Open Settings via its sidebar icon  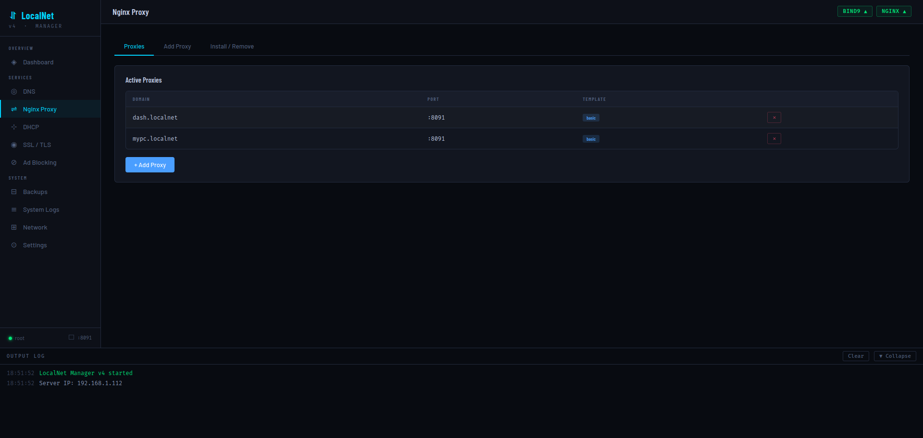point(14,245)
